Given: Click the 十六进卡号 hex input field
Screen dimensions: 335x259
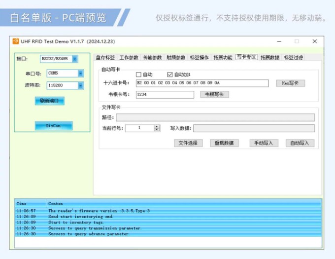Looking at the screenshot, I should tap(202, 83).
